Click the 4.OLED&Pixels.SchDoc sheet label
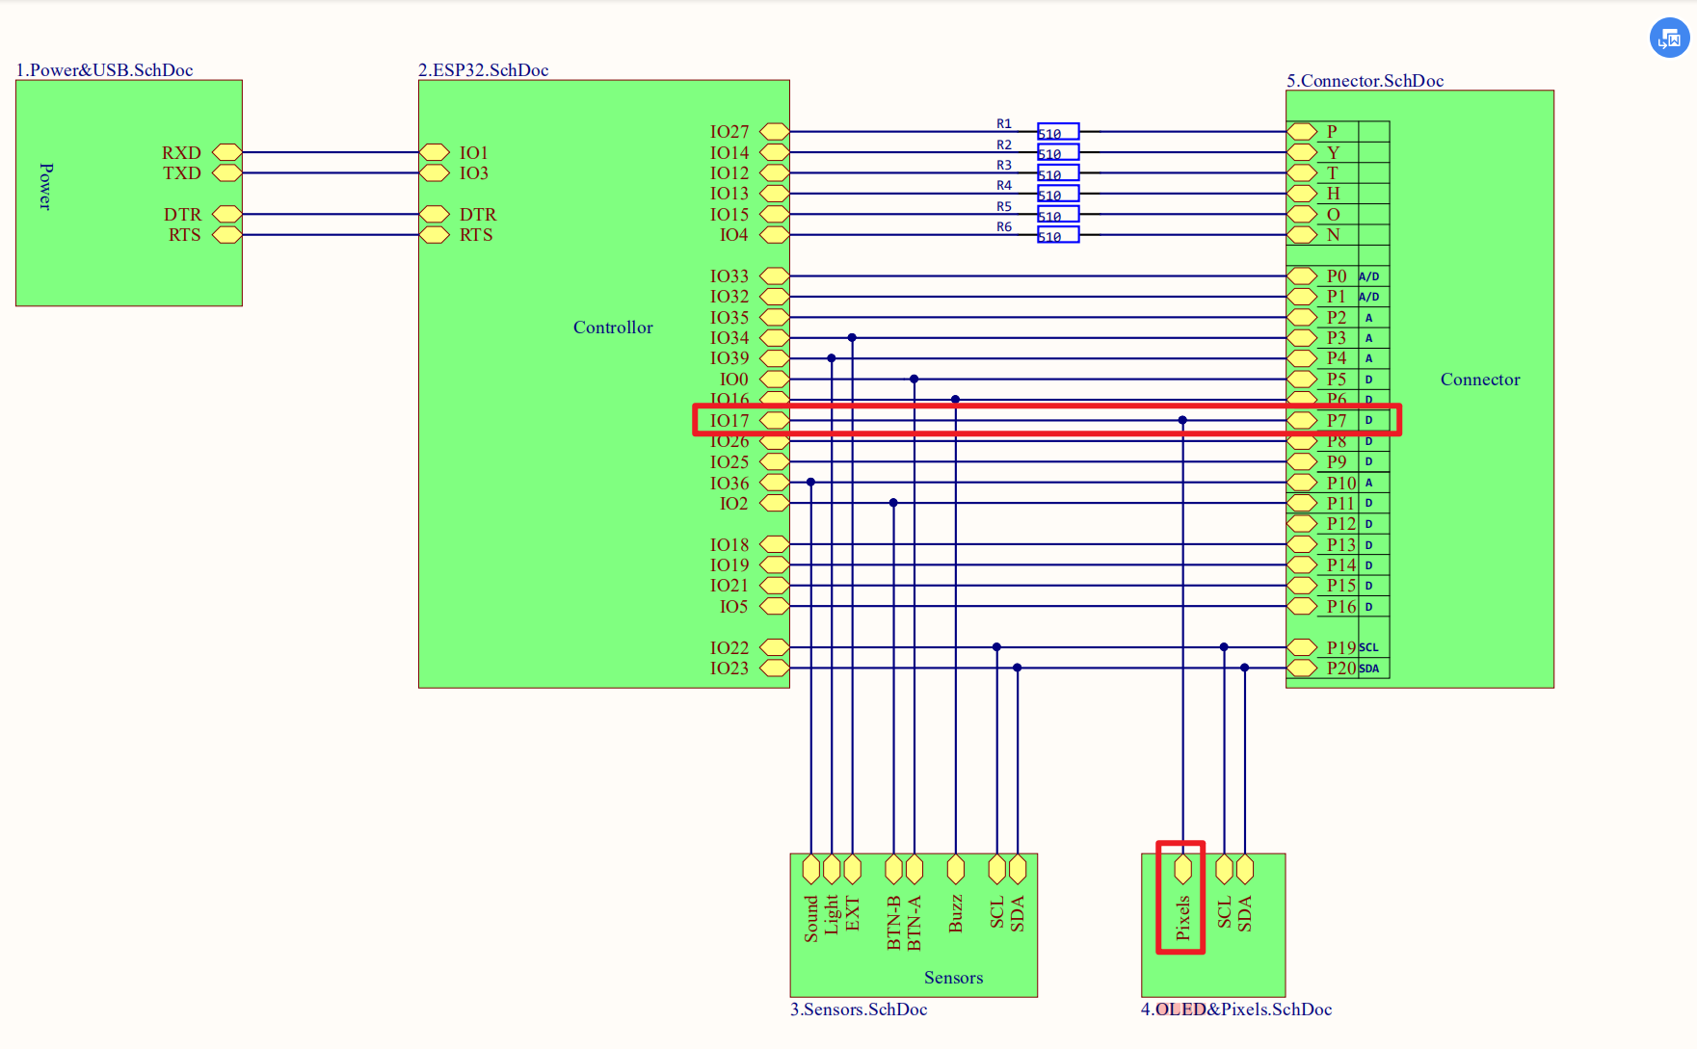The height and width of the screenshot is (1049, 1697). [1236, 1010]
